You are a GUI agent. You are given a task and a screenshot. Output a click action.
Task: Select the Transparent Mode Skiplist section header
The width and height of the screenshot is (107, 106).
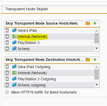tap(27, 9)
